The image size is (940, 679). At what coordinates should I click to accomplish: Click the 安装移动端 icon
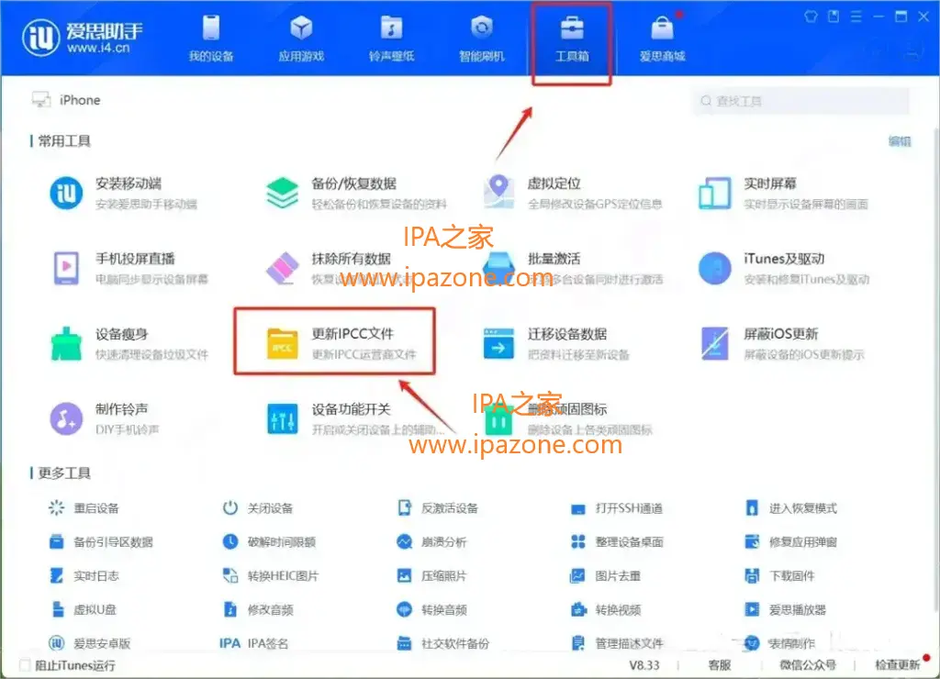click(x=66, y=193)
